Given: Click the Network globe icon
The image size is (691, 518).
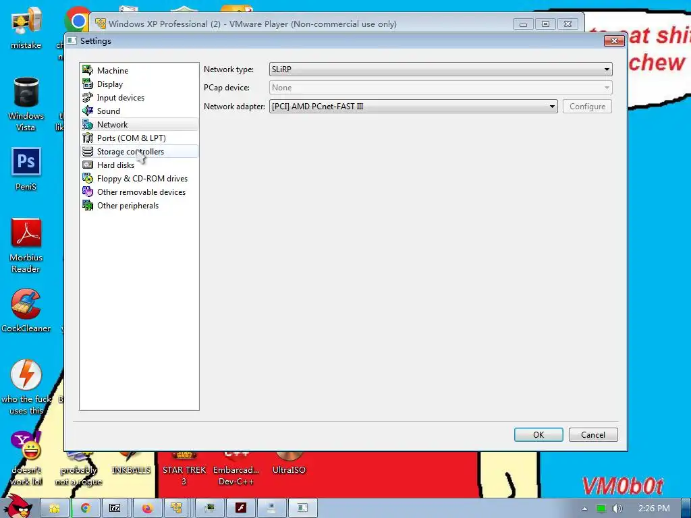Looking at the screenshot, I should 88,125.
